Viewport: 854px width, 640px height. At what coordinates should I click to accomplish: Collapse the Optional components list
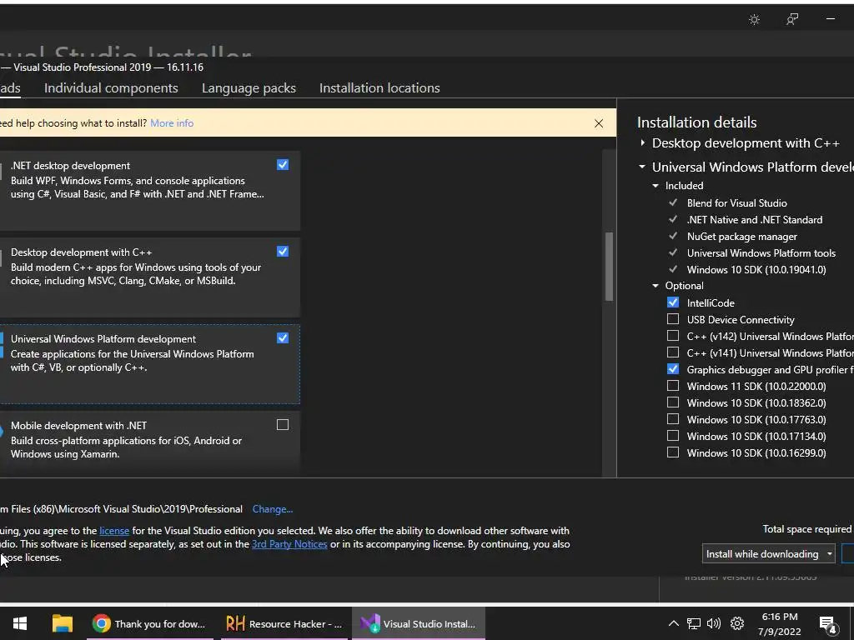656,286
